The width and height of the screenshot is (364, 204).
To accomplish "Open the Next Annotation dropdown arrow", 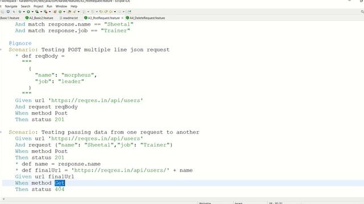I will click(x=88, y=11).
